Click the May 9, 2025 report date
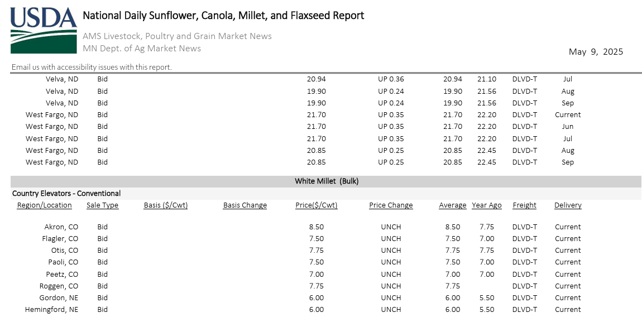This screenshot has width=642, height=322. coord(596,52)
